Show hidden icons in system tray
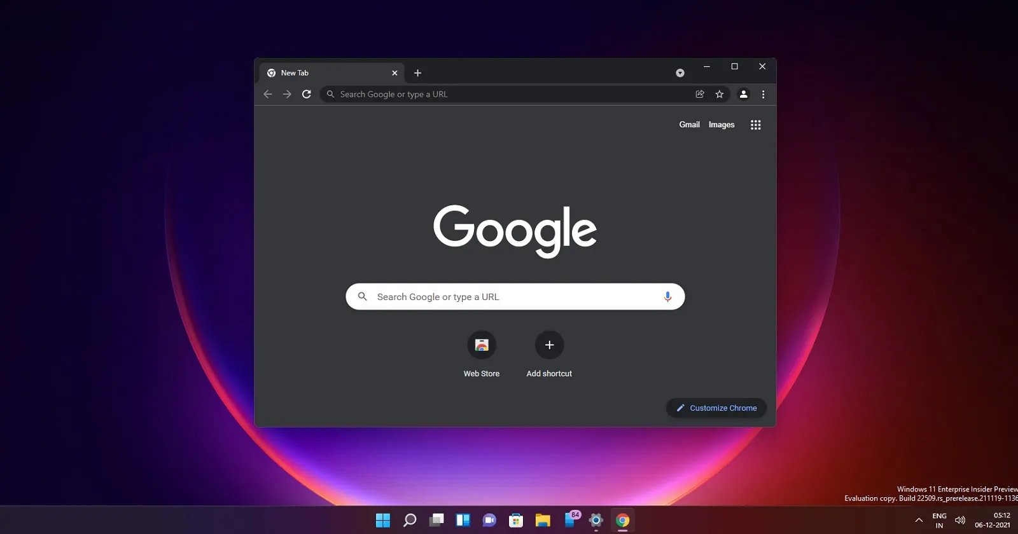This screenshot has height=534, width=1018. 919,521
